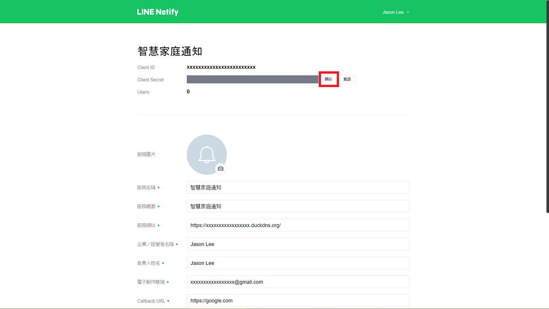Click the 服務概要 input field
The image size is (549, 309).
coord(298,206)
